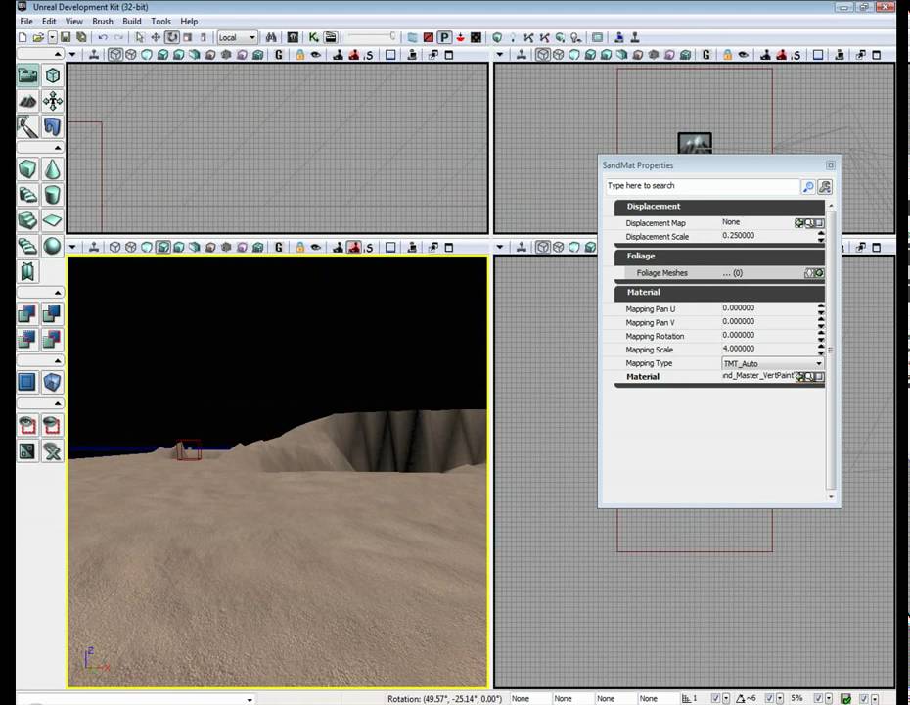Collapse the Material section header in properties
Image resolution: width=910 pixels, height=705 pixels.
719,293
